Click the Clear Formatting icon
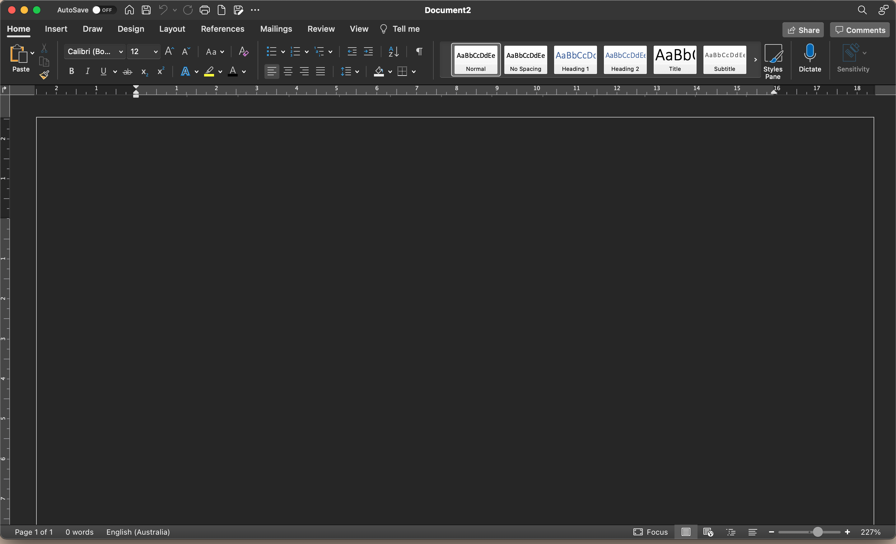The image size is (896, 544). (x=243, y=52)
